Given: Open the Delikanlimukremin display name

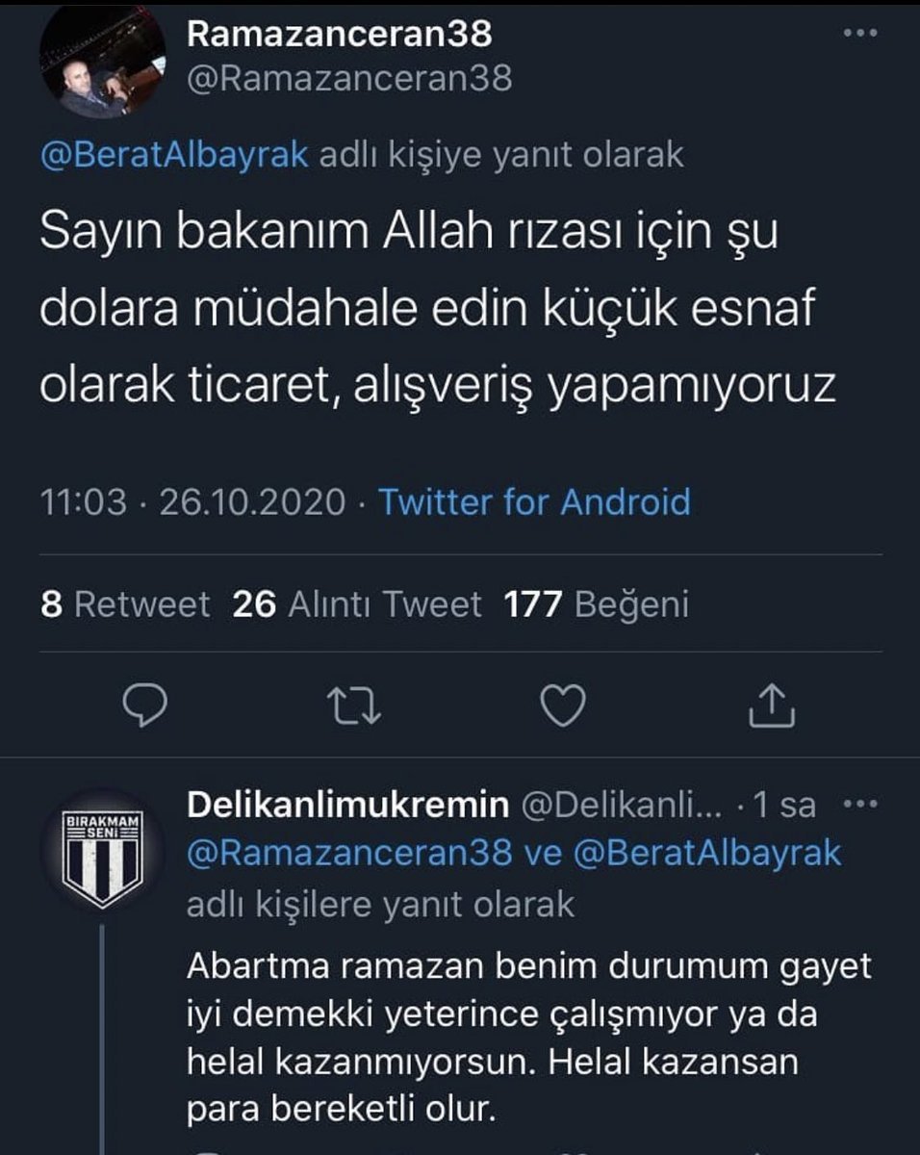Looking at the screenshot, I should click(347, 806).
